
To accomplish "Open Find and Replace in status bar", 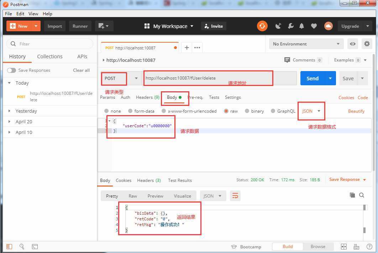I will pos(22,247).
